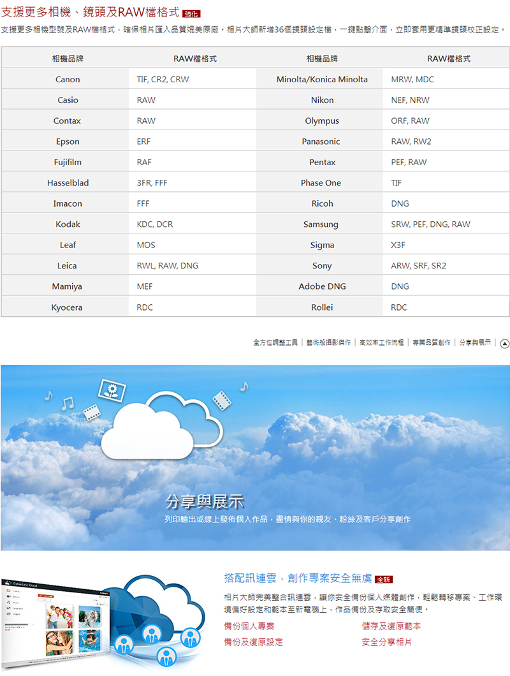The width and height of the screenshot is (510, 676).
Task: Click the RAW, RW2 format cell
Action: pyautogui.click(x=446, y=142)
